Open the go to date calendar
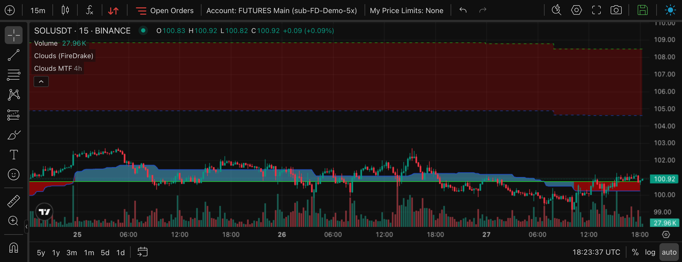682x262 pixels. click(x=142, y=252)
